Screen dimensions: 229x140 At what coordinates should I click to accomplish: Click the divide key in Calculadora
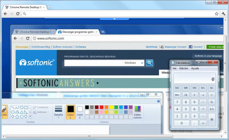pyautogui.click(x=203, y=102)
